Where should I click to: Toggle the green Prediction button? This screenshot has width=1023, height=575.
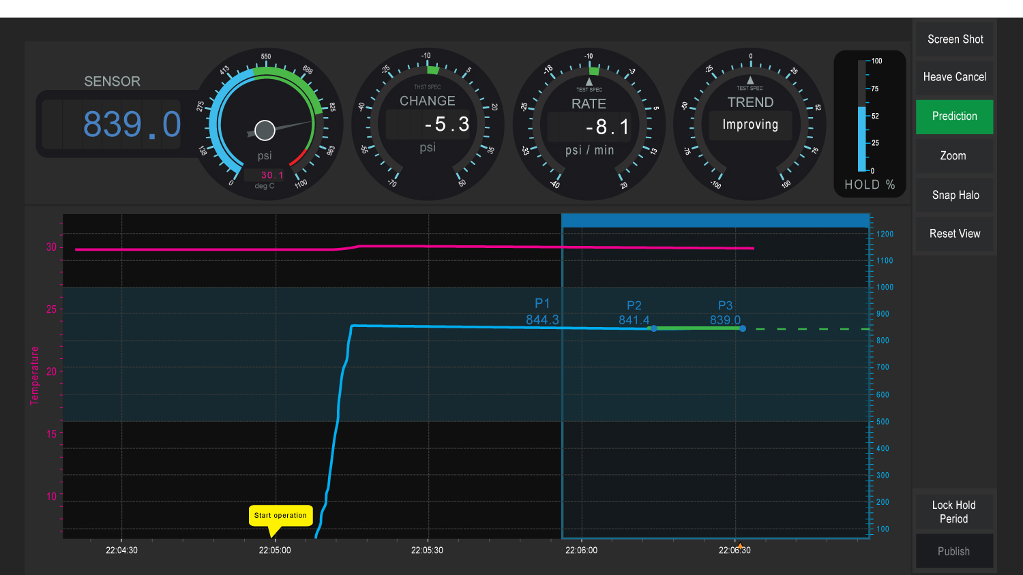pyautogui.click(x=954, y=116)
